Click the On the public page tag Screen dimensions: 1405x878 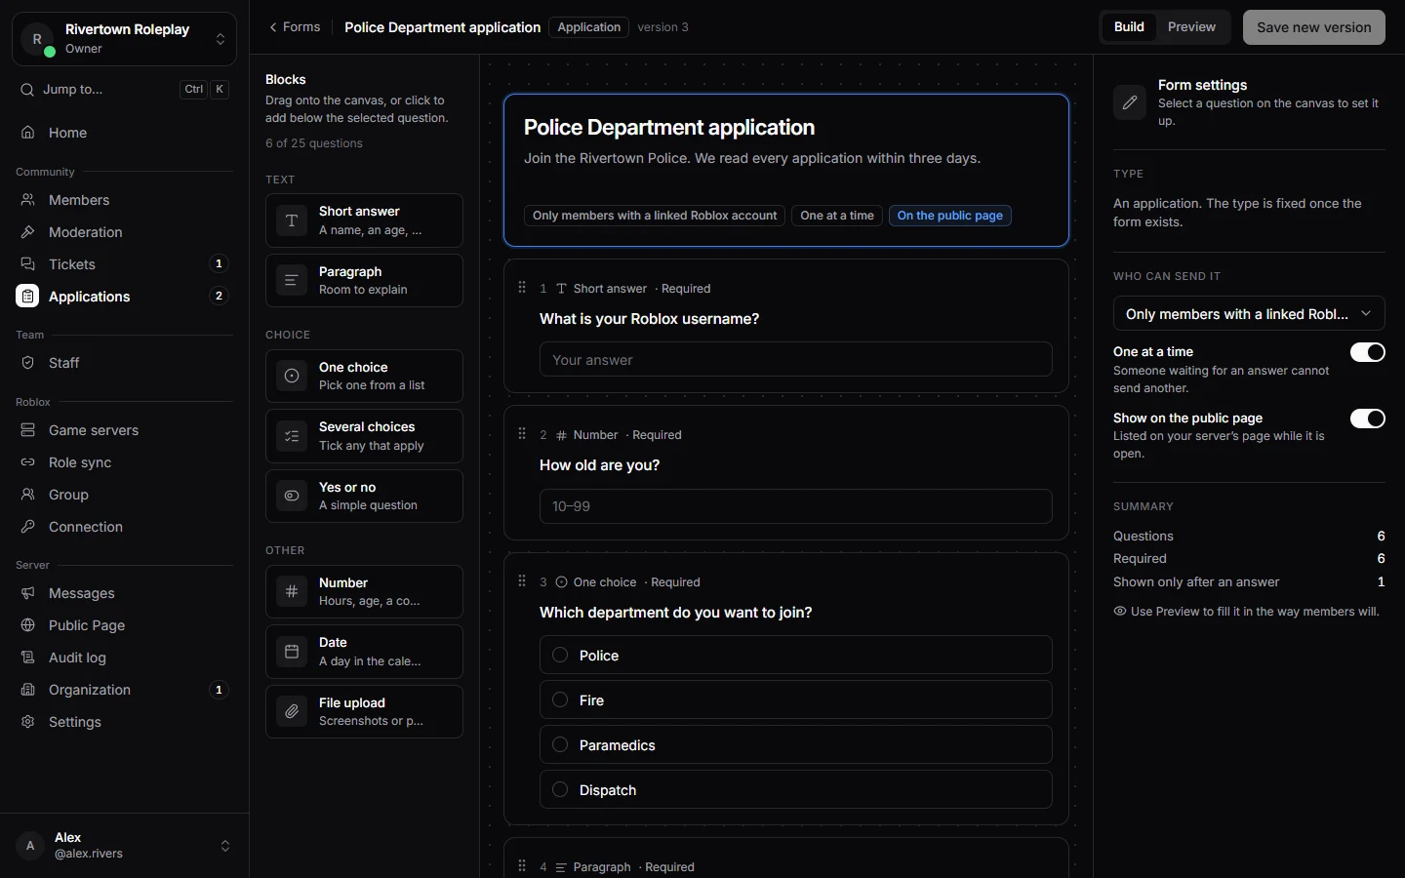tap(949, 216)
